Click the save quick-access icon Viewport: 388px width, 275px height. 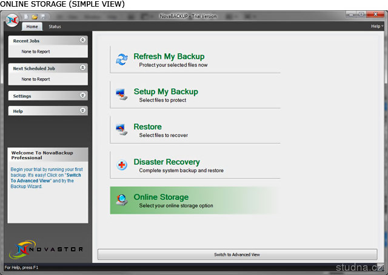pos(43,16)
